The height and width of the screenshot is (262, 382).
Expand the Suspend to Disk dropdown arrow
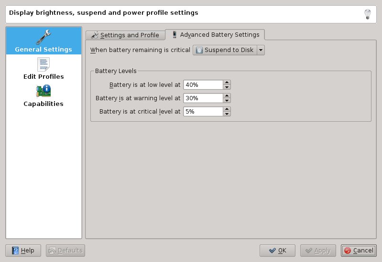pos(261,50)
